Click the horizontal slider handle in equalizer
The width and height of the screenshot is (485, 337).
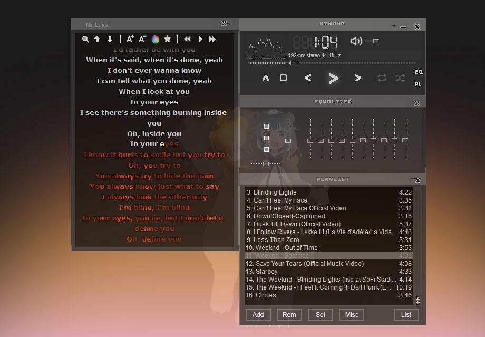click(266, 163)
